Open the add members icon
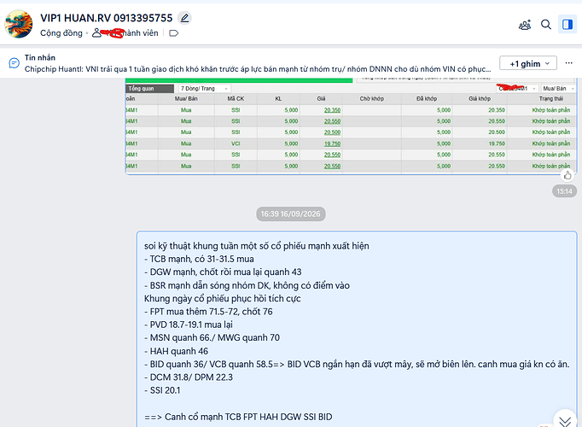 point(525,25)
